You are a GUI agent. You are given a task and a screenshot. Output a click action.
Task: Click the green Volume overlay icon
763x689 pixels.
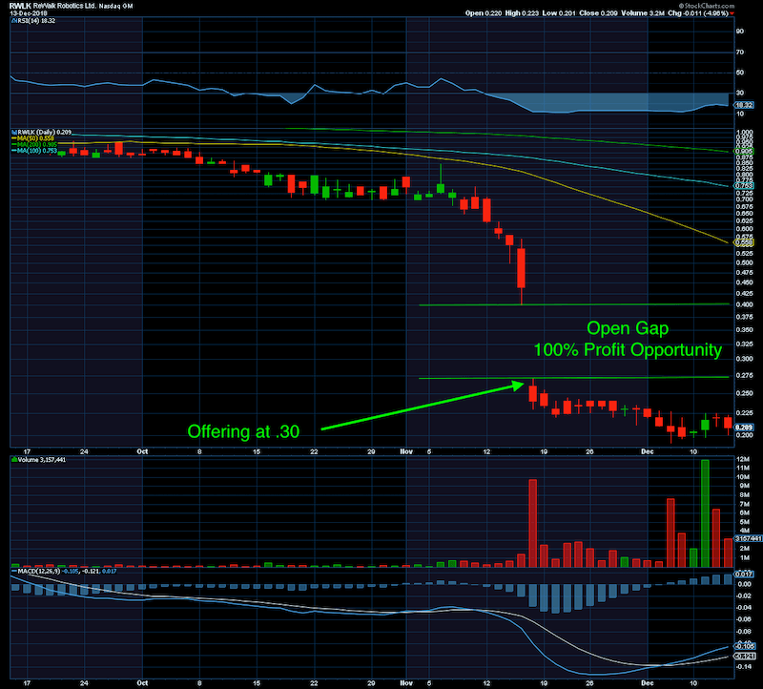point(13,458)
